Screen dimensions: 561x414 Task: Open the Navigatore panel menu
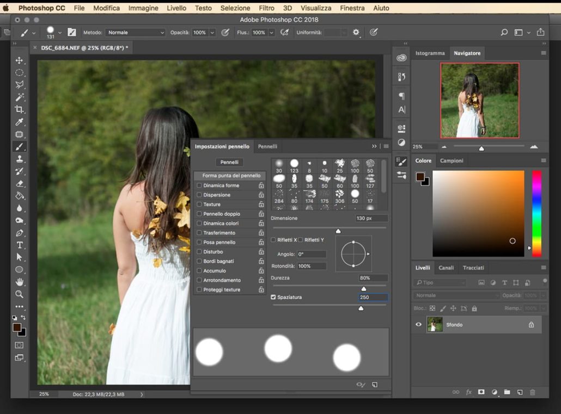(544, 53)
